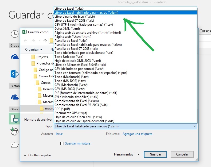The image size is (211, 167).
Task: Go back with the left arrow button
Action: tap(25, 41)
